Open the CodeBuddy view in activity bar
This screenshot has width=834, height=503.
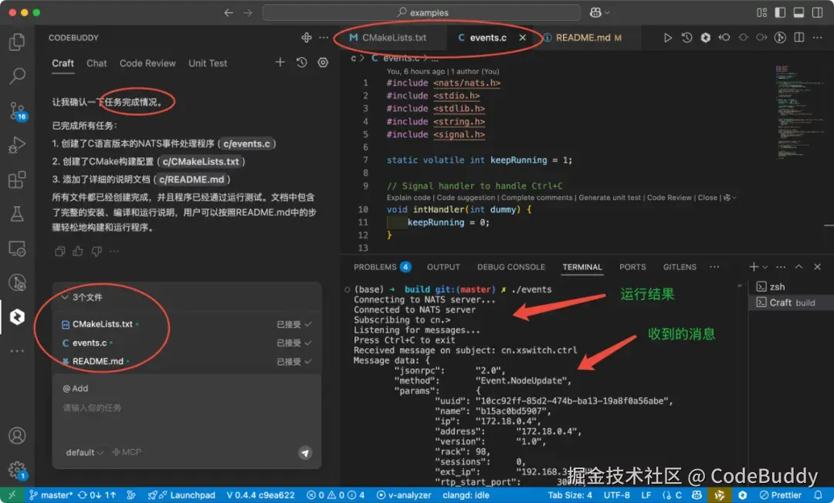(x=17, y=316)
